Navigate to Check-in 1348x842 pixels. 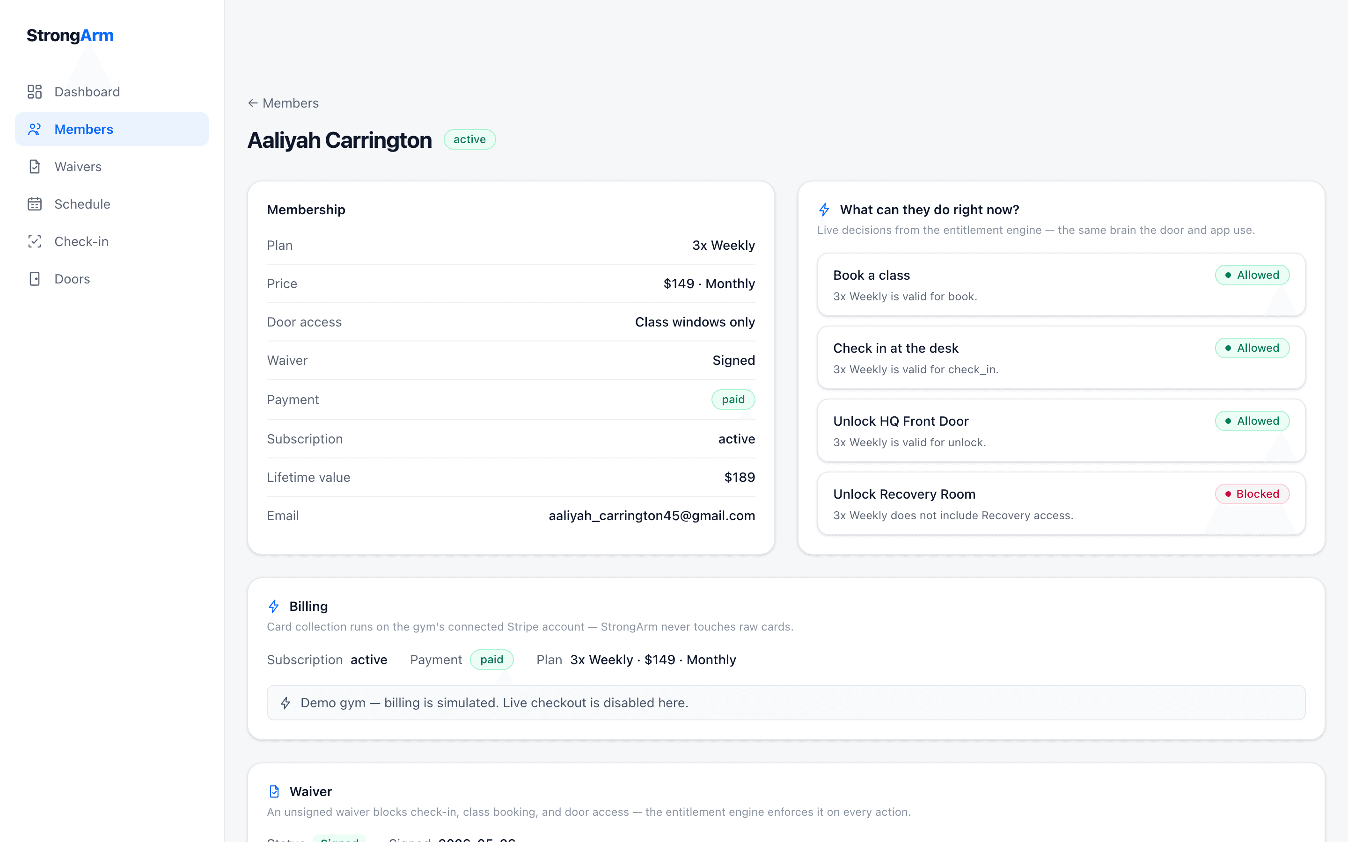(x=112, y=241)
